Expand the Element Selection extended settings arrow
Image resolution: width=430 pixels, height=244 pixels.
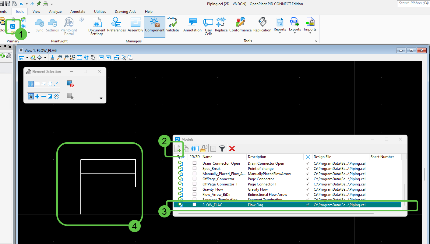(x=101, y=99)
